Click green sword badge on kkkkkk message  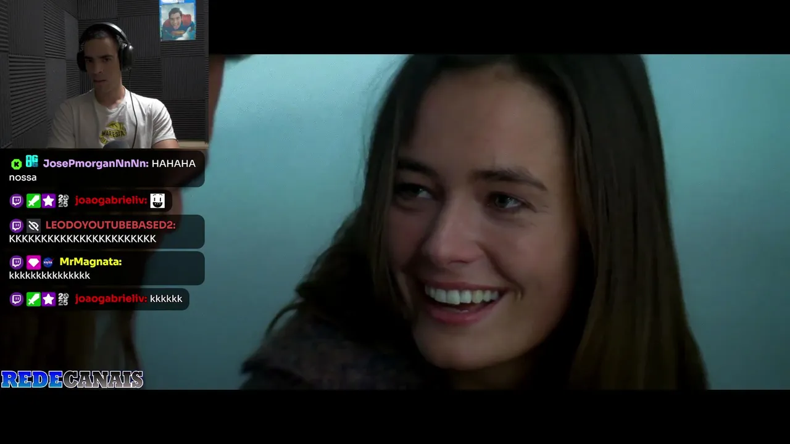[33, 300]
